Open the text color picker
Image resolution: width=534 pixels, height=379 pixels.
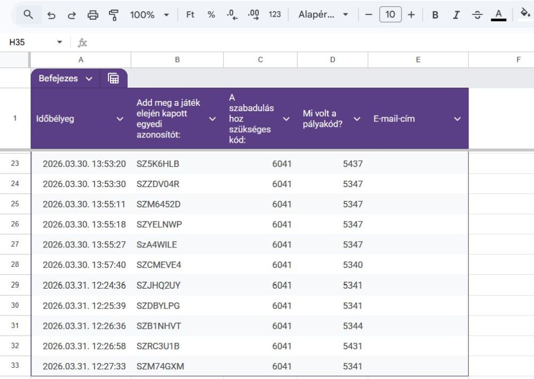pyautogui.click(x=498, y=15)
